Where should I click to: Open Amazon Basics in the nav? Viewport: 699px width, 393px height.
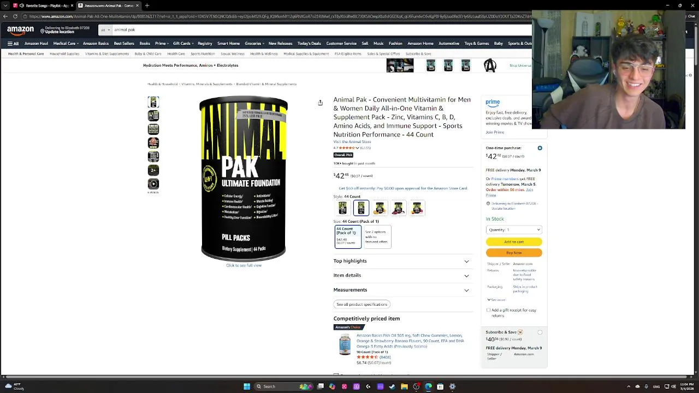(x=96, y=44)
